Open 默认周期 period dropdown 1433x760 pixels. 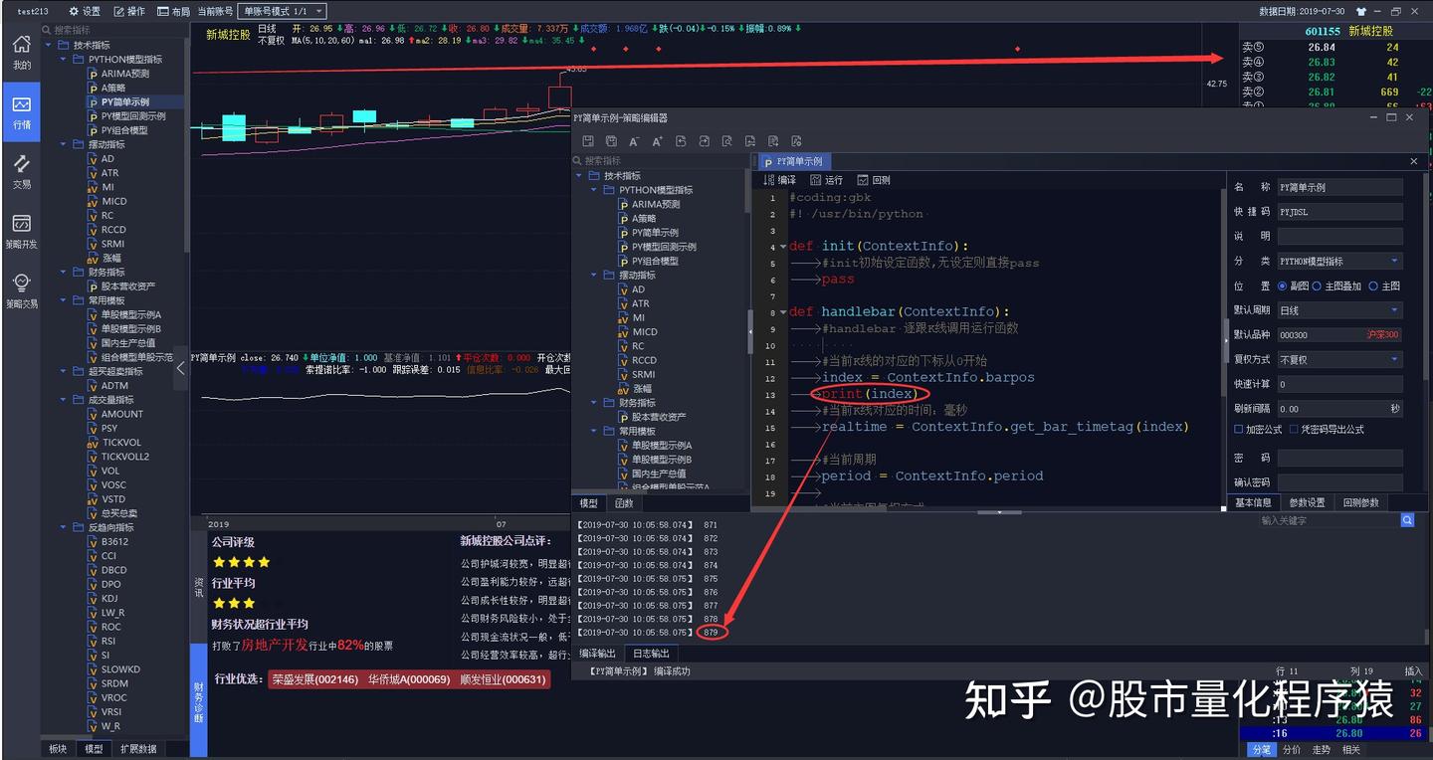1339,310
